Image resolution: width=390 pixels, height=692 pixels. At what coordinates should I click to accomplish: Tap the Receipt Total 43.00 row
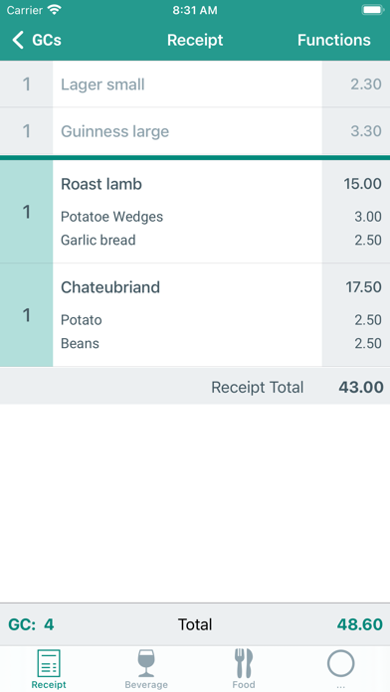195,387
